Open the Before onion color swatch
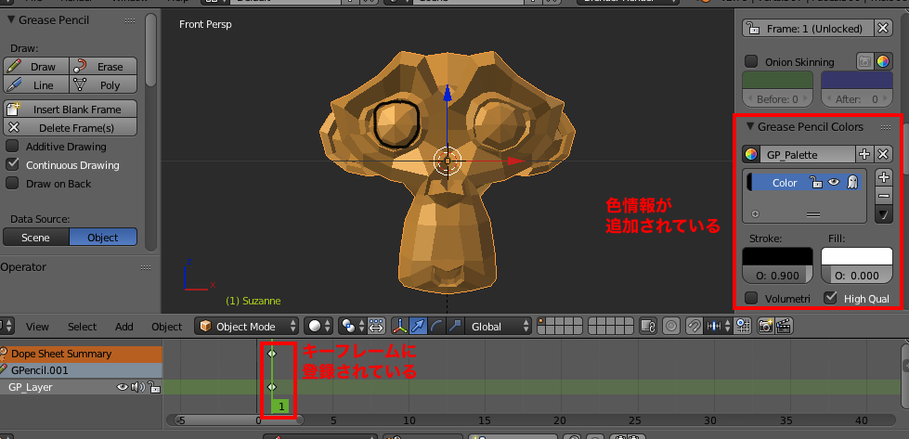Screen dimensions: 909x439 (x=778, y=81)
